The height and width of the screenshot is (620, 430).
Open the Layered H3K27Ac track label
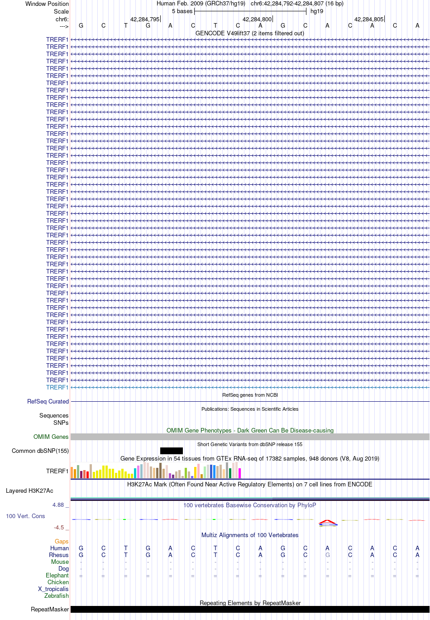29,490
